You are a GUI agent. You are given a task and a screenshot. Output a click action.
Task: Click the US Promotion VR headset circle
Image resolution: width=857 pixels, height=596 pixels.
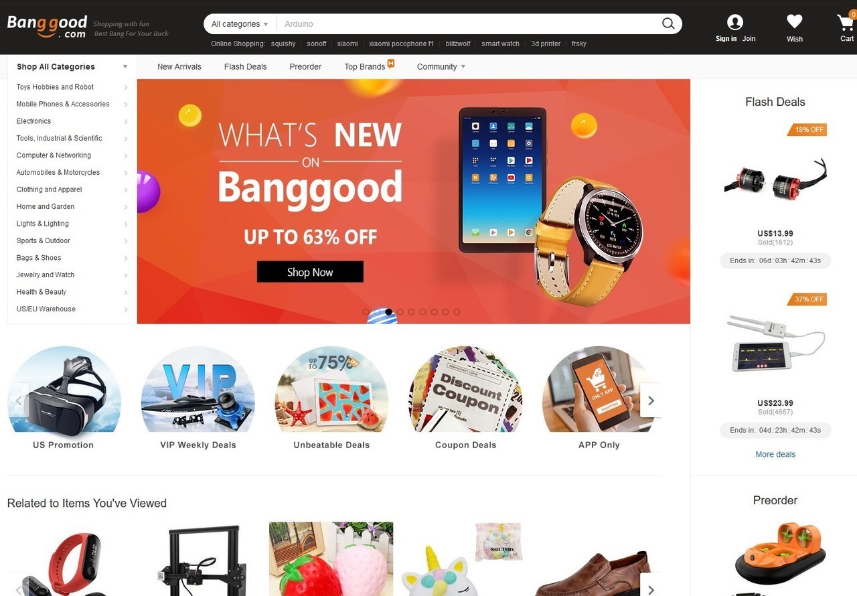click(x=64, y=389)
